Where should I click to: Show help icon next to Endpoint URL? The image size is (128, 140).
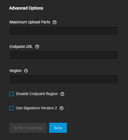pyautogui.click(x=37, y=47)
